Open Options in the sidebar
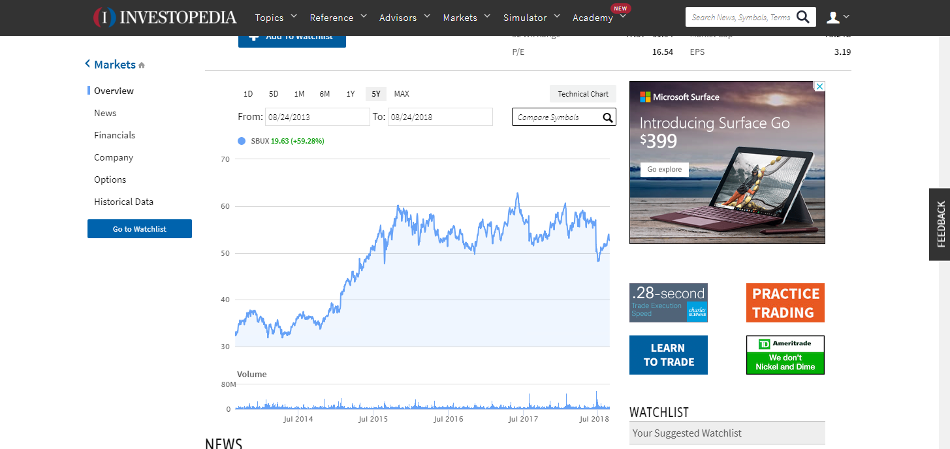 point(110,179)
